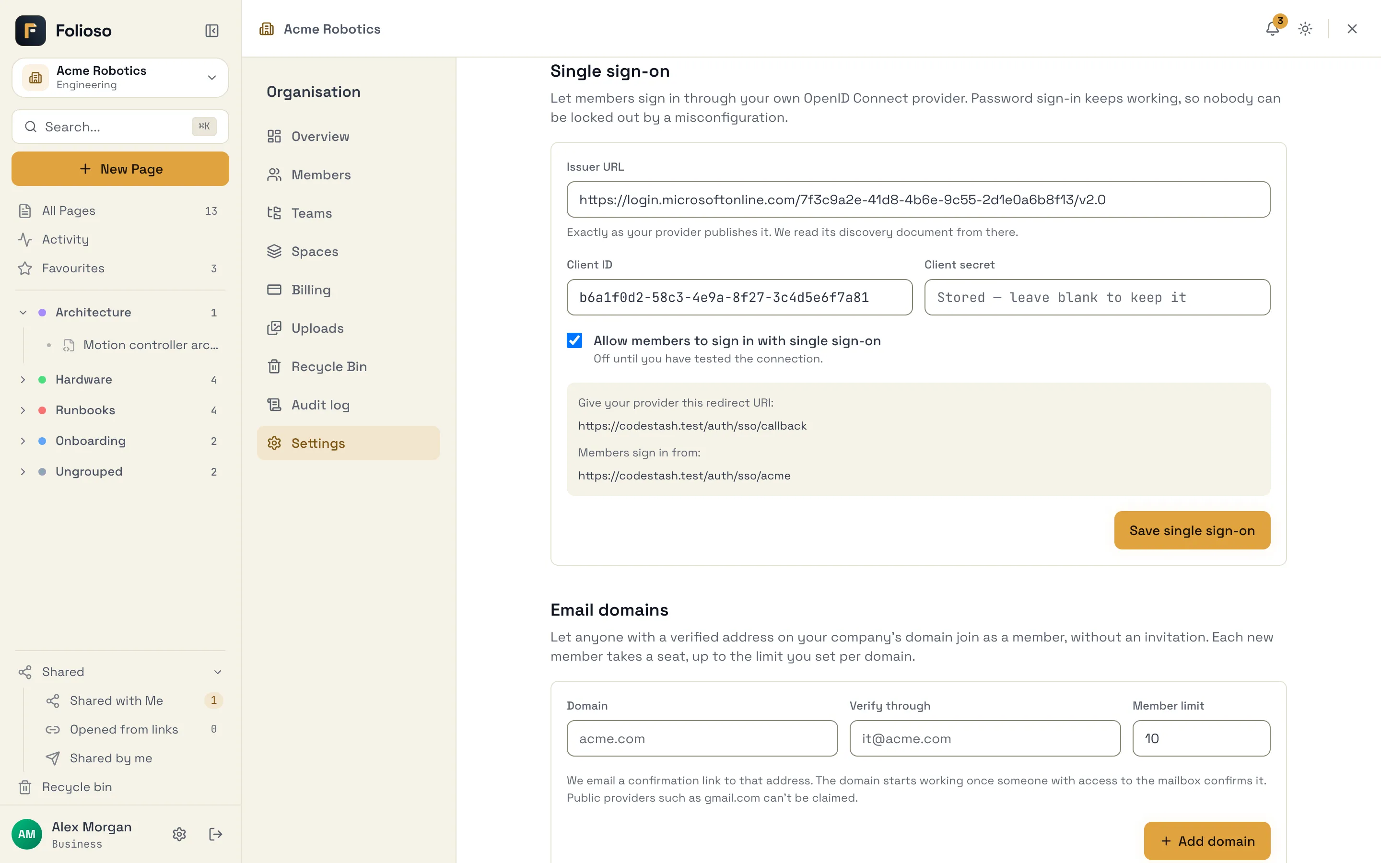Click Save single sign-on
The width and height of the screenshot is (1381, 863).
(x=1192, y=530)
